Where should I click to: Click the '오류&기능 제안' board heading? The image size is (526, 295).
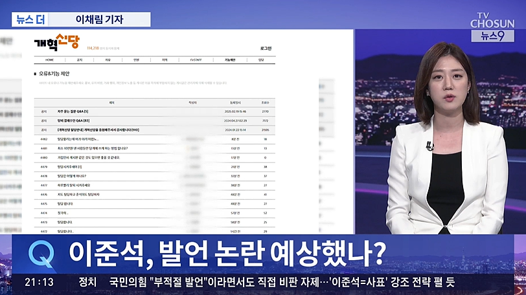[54, 74]
